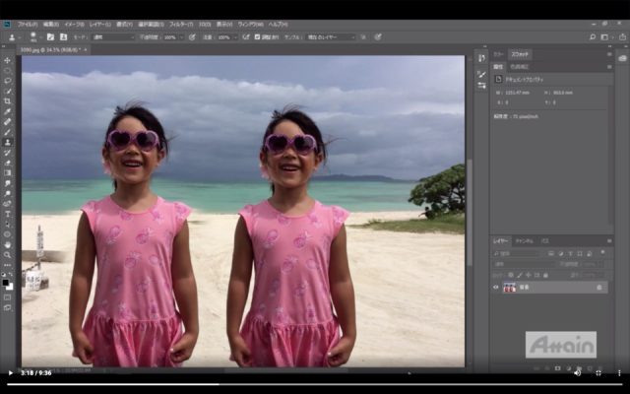Select the Ellipse shape tool
The image size is (630, 394).
(7, 234)
